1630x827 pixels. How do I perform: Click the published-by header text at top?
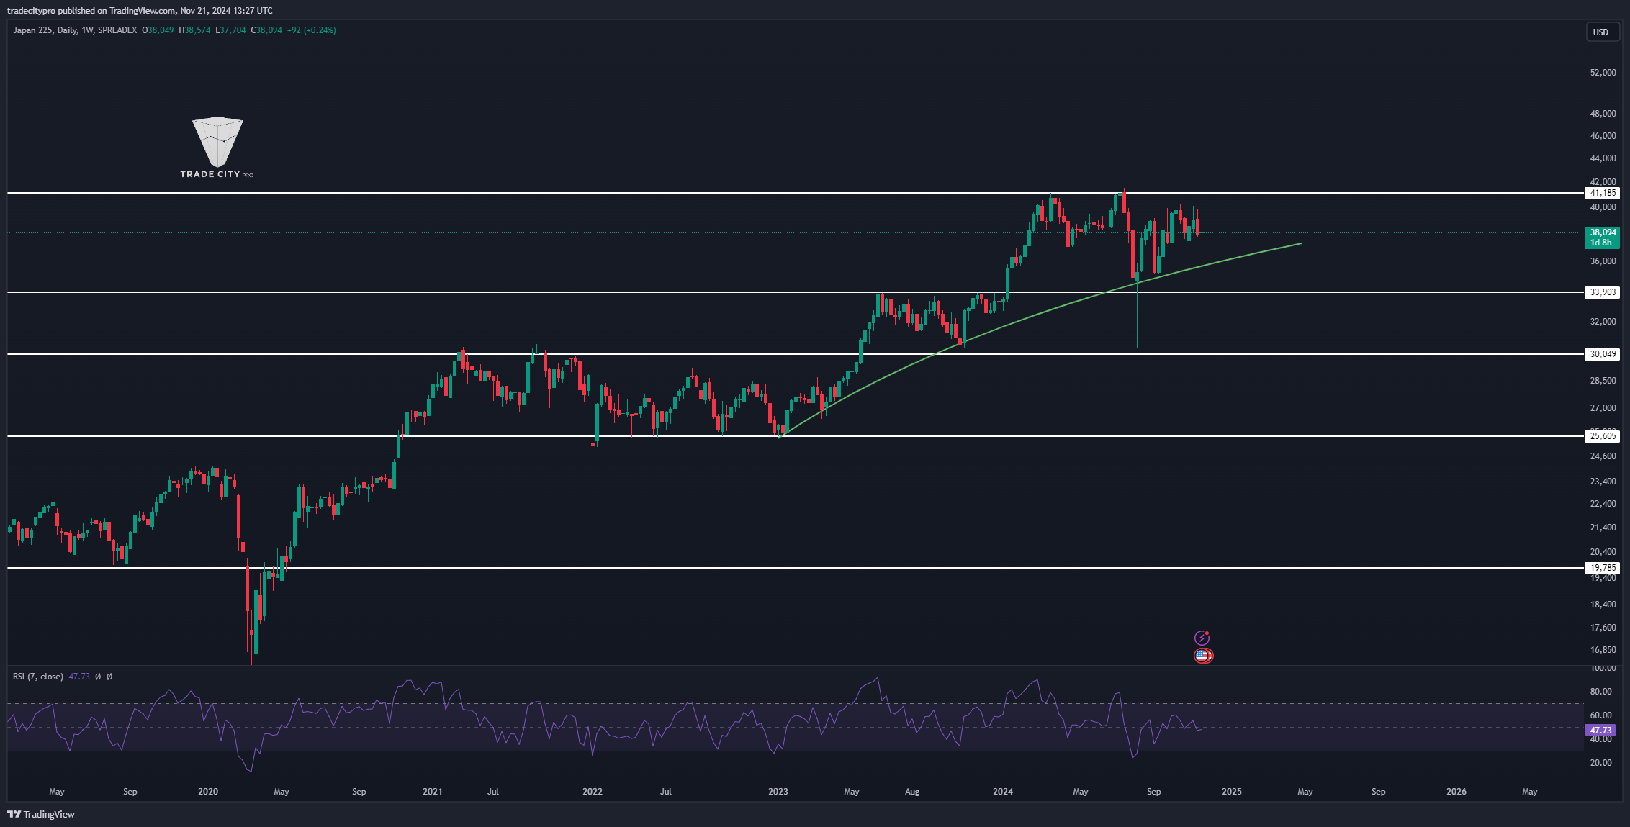click(140, 10)
